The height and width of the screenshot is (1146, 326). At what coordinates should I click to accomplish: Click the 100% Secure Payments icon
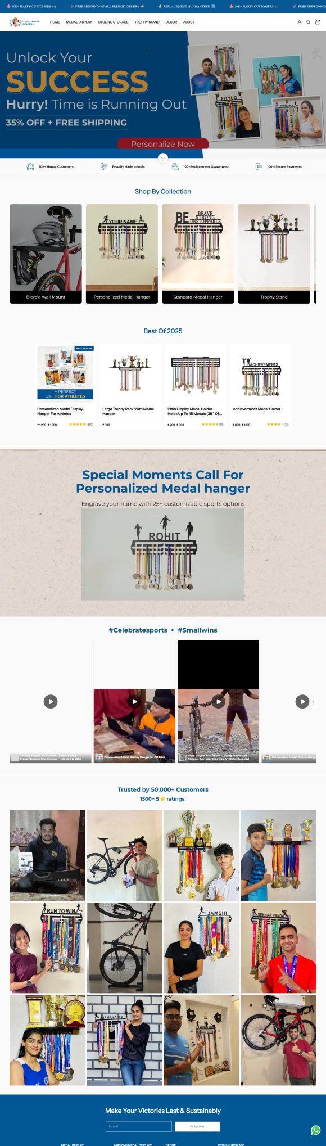259,166
